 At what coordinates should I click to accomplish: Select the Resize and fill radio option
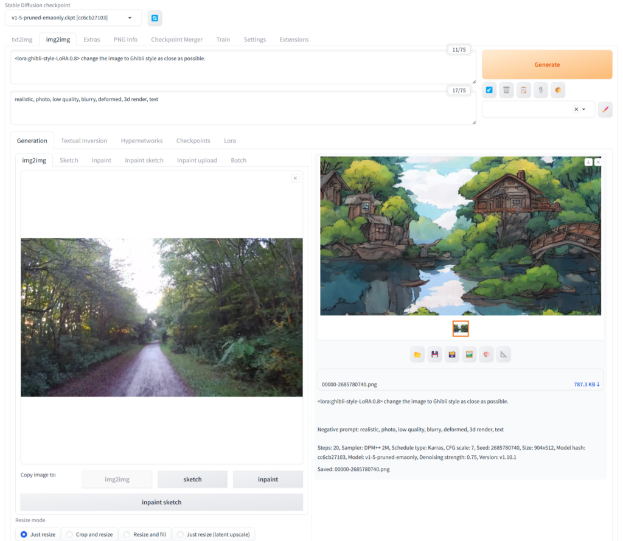(145, 534)
